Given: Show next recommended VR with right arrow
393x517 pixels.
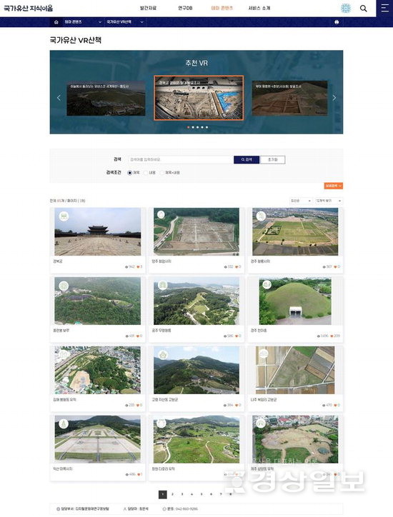Looking at the screenshot, I should pos(334,98).
